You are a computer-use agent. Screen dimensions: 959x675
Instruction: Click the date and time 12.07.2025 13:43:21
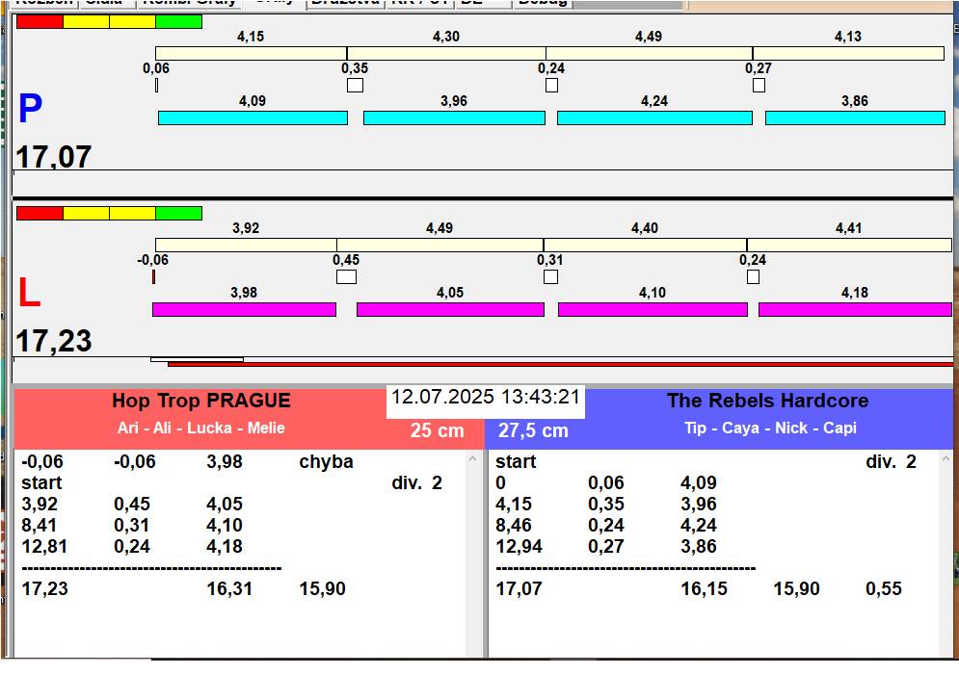(486, 397)
